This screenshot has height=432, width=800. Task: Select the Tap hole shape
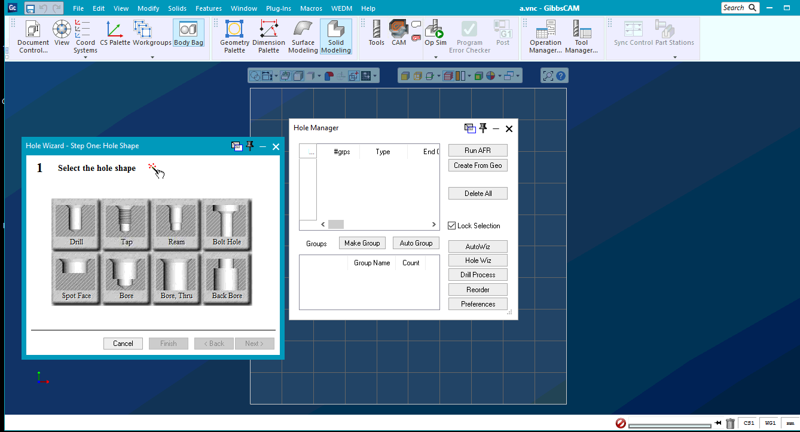(127, 225)
